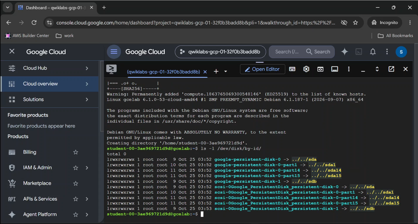418x224 pixels.
Task: Expand APIs & Services submenu chevron
Action: point(87,199)
